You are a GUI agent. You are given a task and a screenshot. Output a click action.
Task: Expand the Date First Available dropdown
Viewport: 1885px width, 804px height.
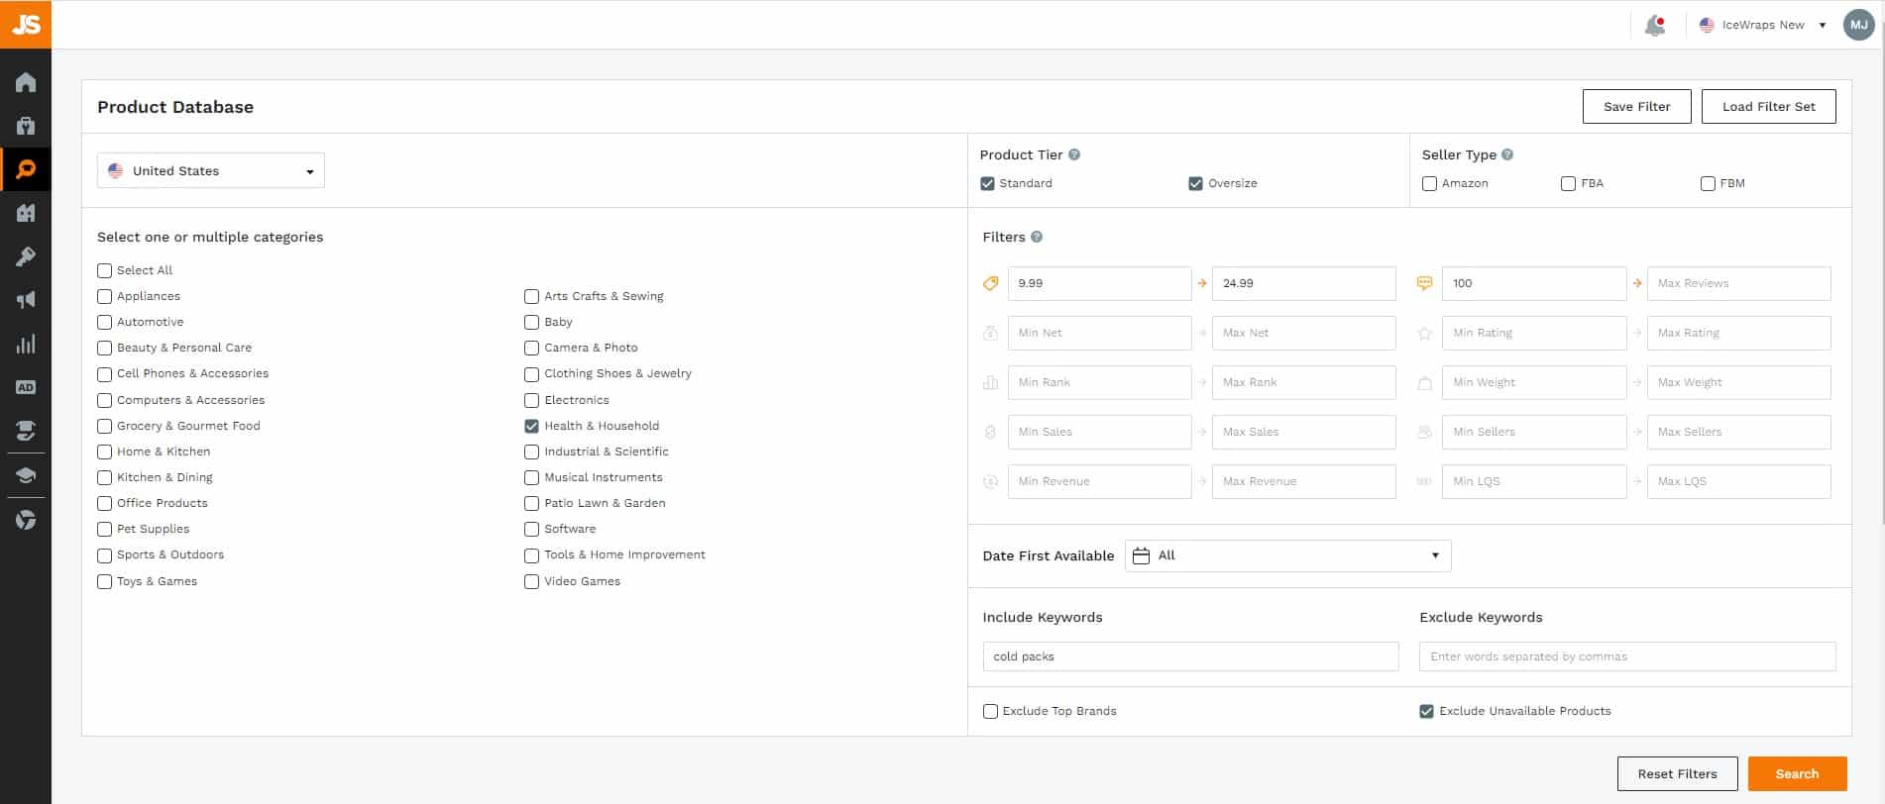[x=1287, y=555]
